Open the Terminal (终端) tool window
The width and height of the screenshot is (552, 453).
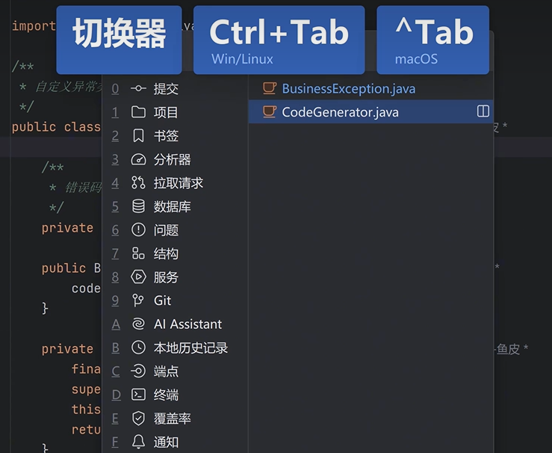[x=166, y=395]
